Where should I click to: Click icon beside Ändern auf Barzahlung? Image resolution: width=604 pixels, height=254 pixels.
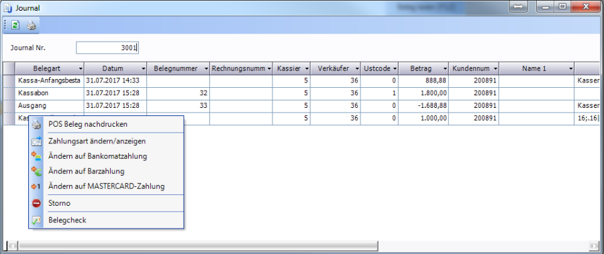tap(36, 172)
